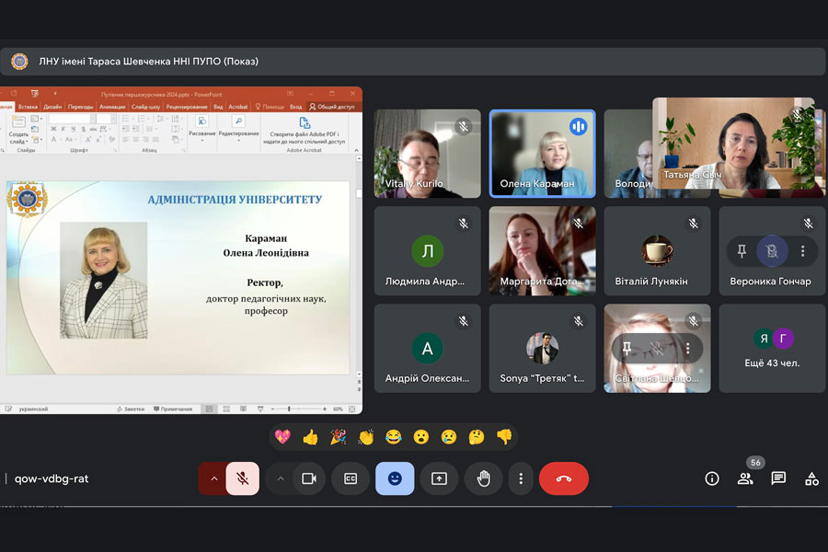This screenshot has width=828, height=552.
Task: Leave the call with red hang-up button
Action: click(x=563, y=478)
